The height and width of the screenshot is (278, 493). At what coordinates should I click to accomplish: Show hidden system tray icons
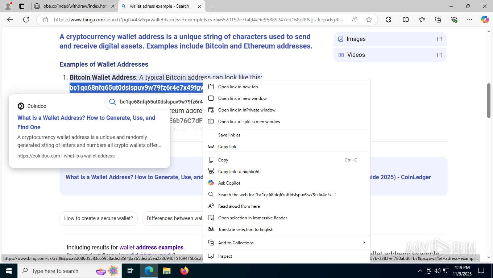pos(420,271)
